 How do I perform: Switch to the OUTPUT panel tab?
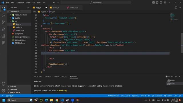[48, 77]
